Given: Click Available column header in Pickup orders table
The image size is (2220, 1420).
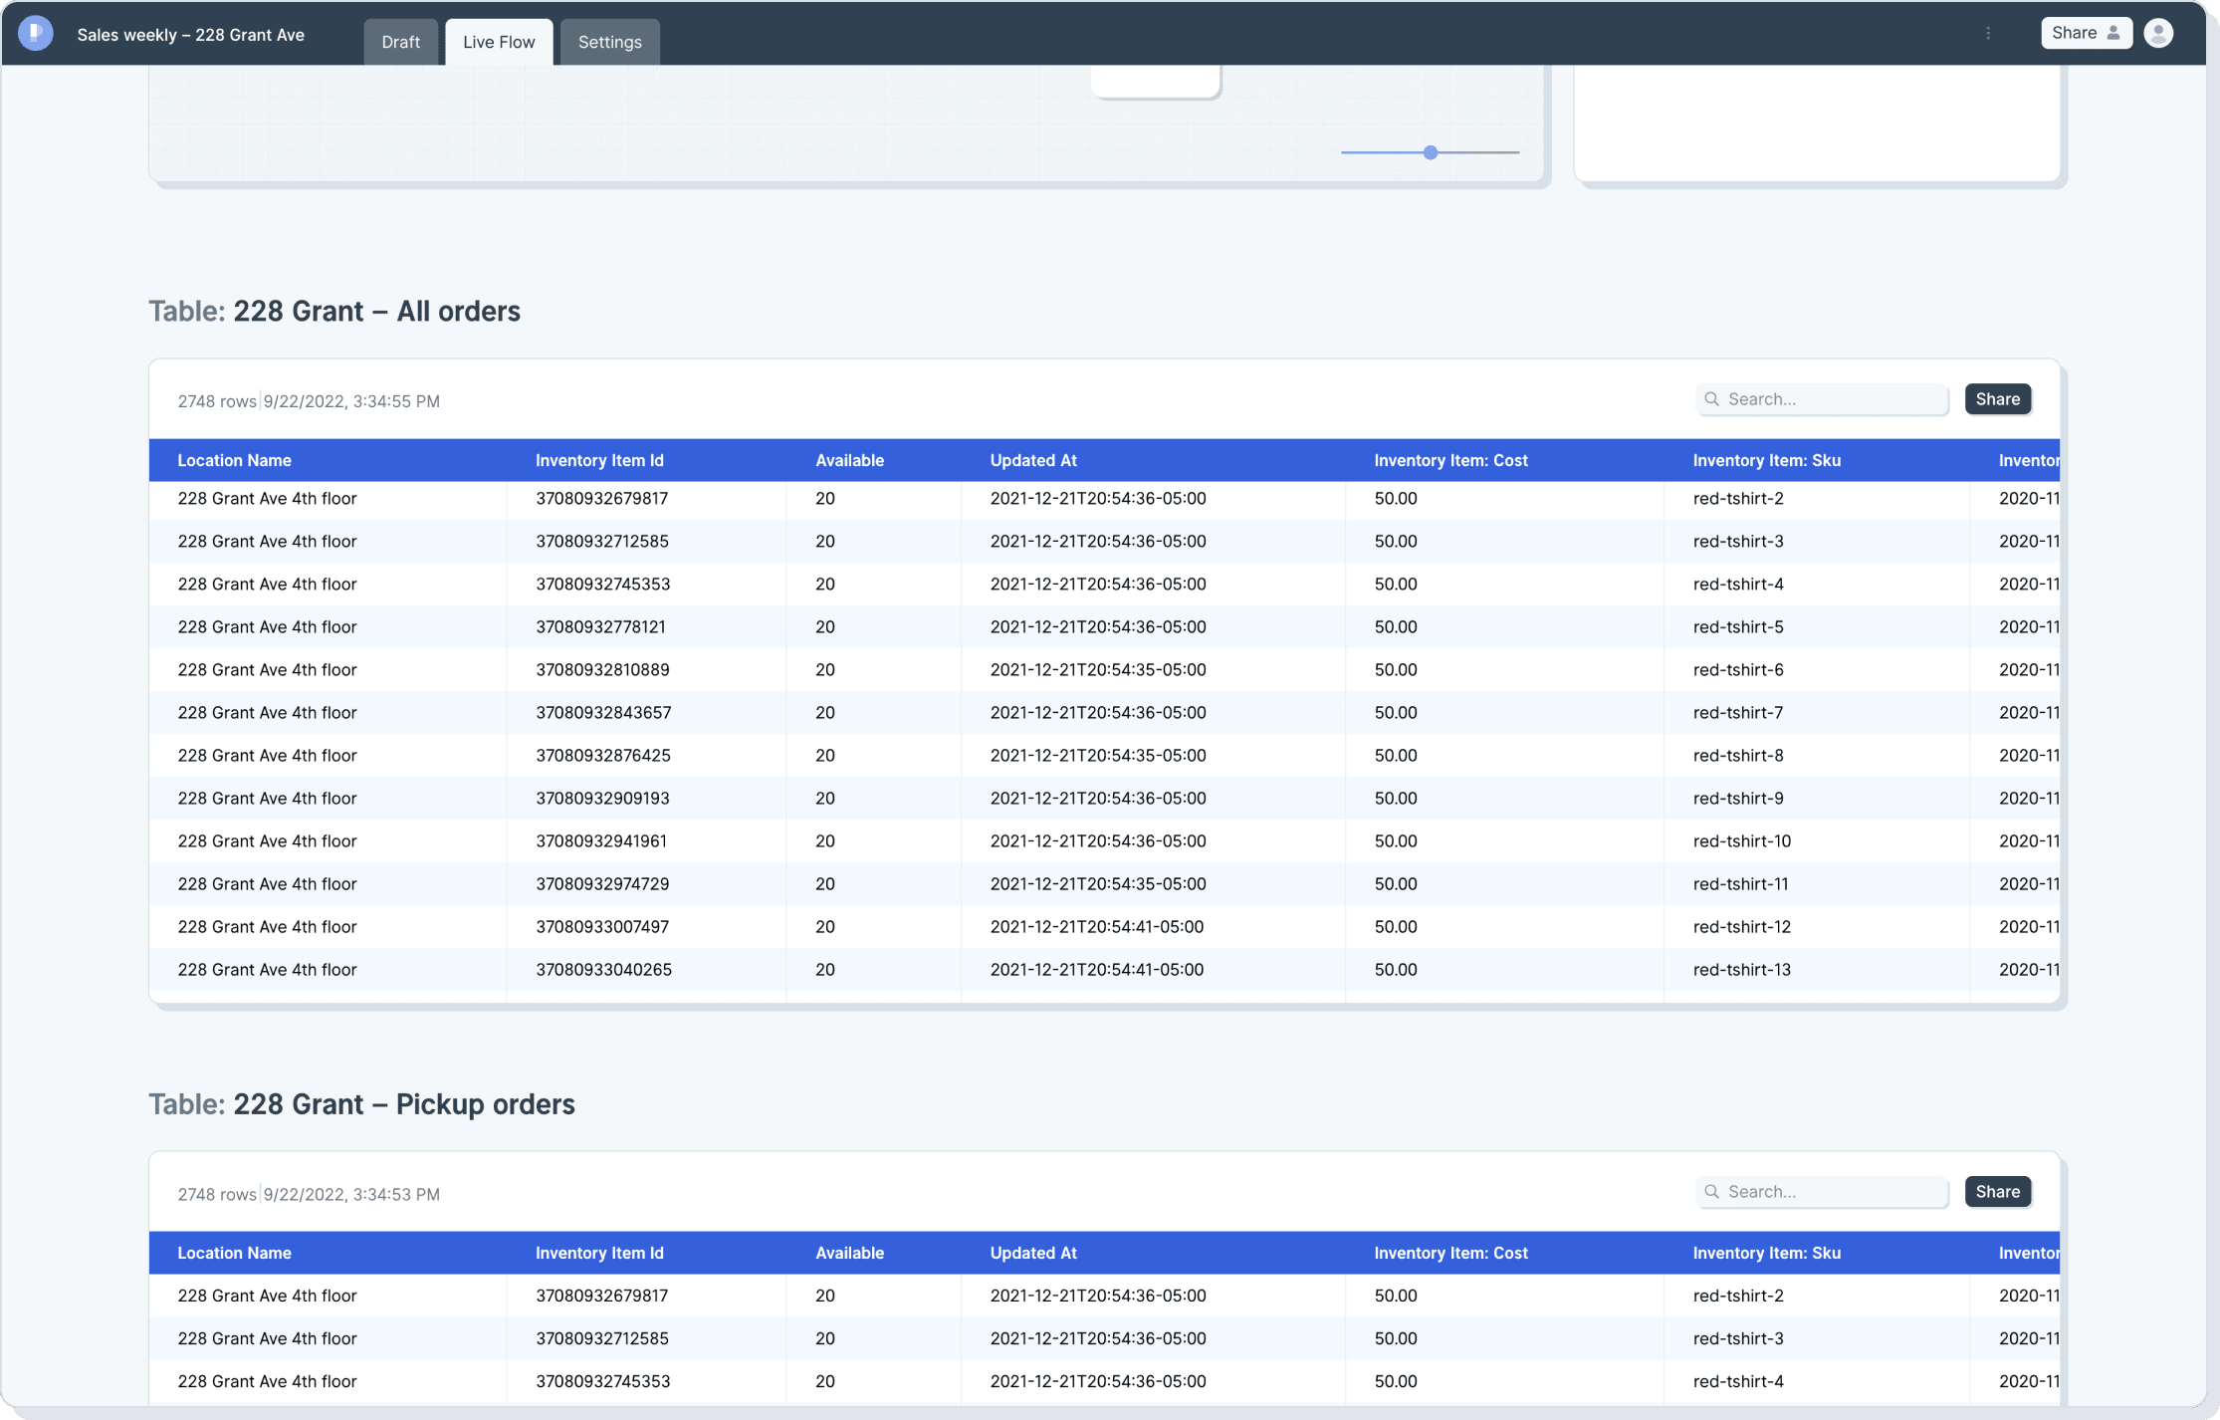Looking at the screenshot, I should (x=849, y=1253).
